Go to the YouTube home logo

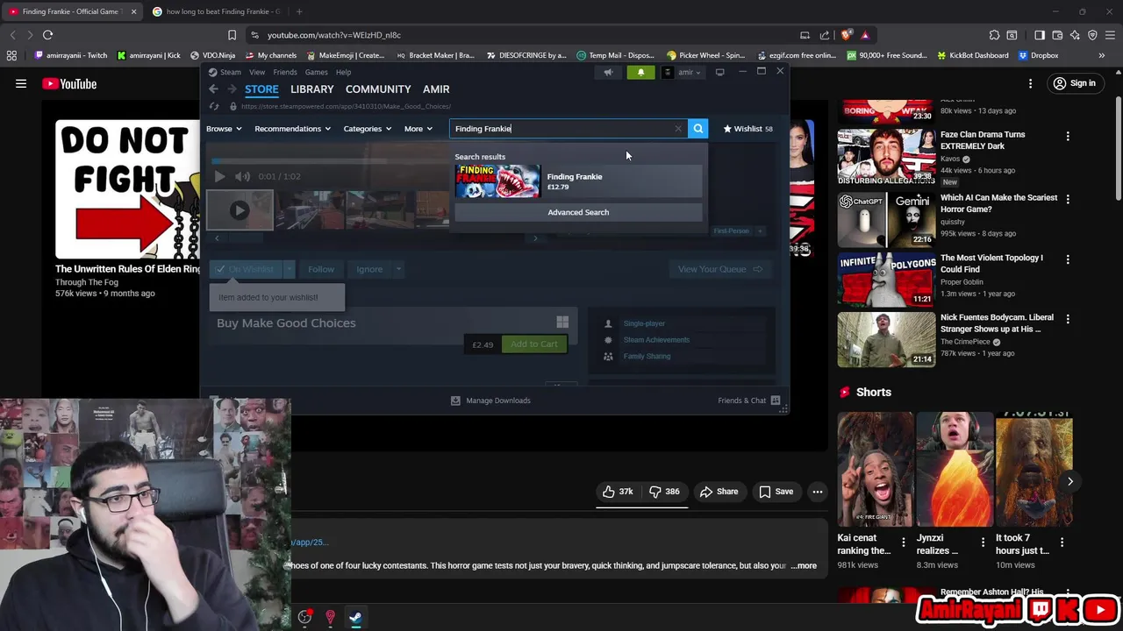(x=69, y=84)
